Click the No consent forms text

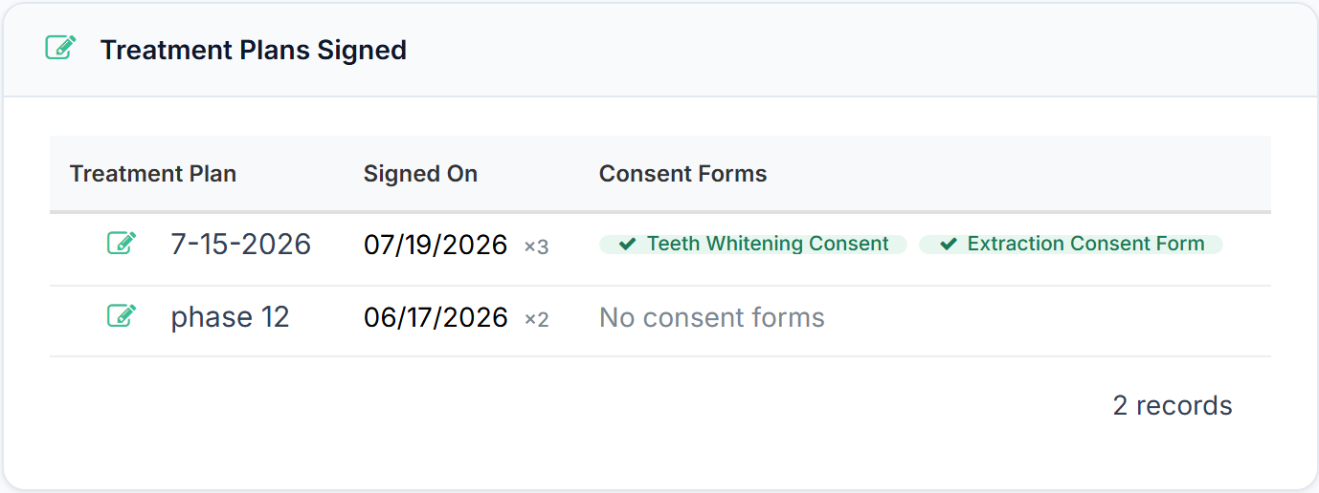click(712, 317)
